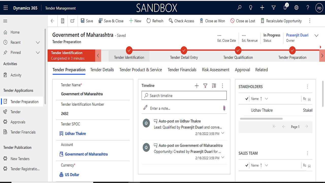This screenshot has width=325, height=183.
Task: Open Stakeholders Name column sort dropdown
Action: pos(266,99)
